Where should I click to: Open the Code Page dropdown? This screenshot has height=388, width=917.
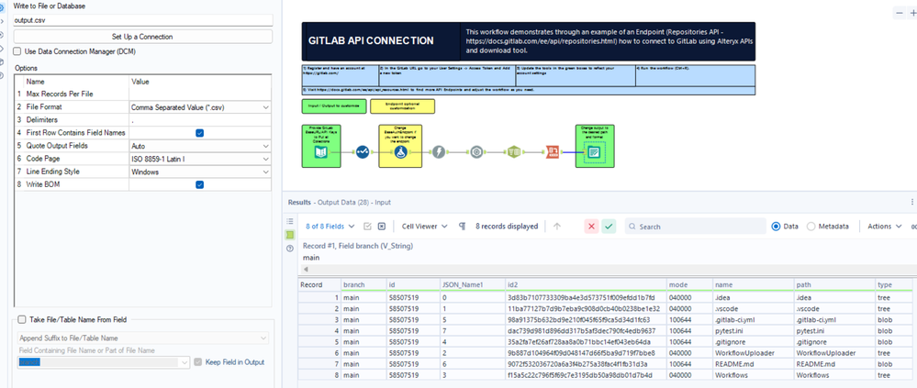coord(200,159)
